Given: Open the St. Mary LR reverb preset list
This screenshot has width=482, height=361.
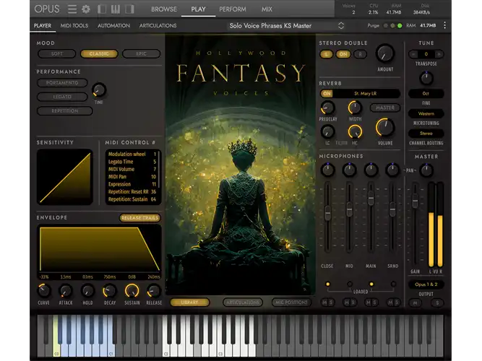Looking at the screenshot, I should pos(366,93).
